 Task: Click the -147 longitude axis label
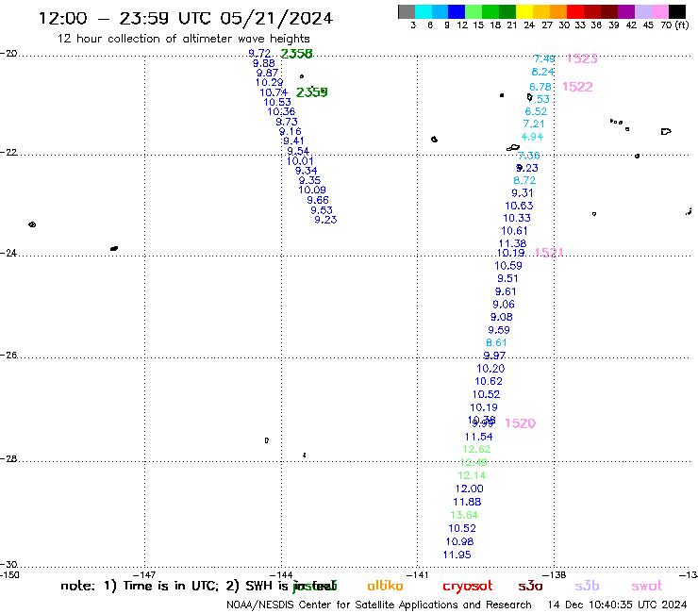144,574
